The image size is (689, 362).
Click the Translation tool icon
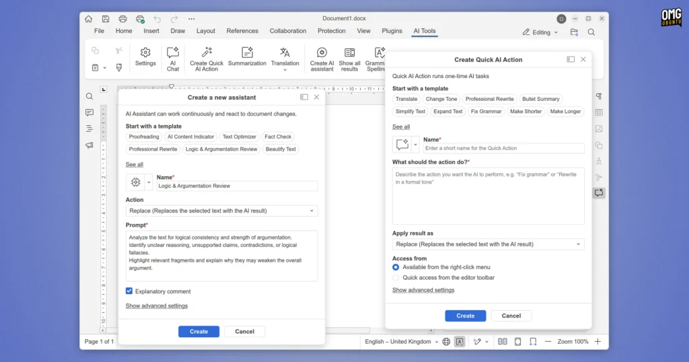285,52
